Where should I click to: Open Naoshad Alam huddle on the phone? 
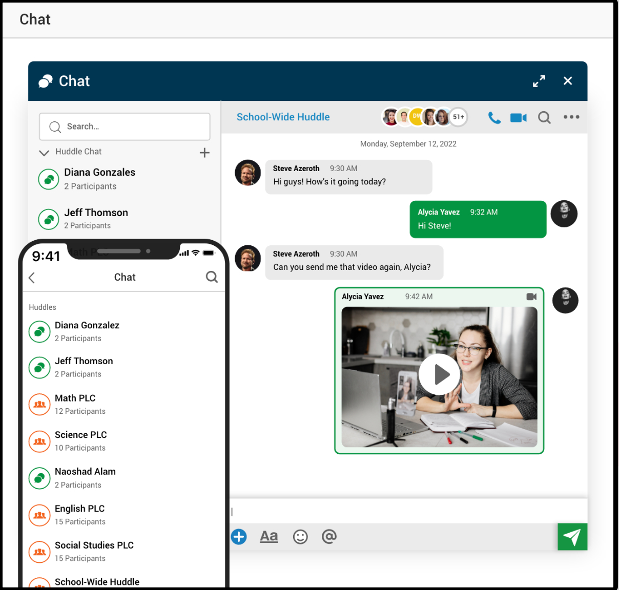pos(124,478)
